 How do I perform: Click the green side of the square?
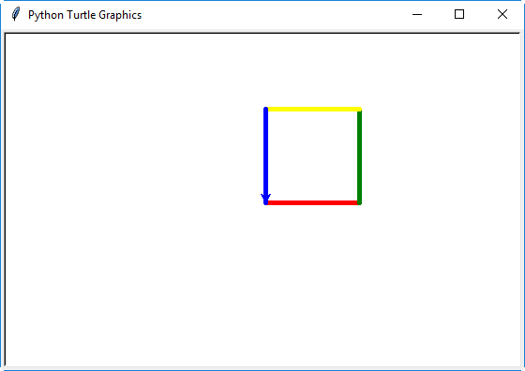360,156
